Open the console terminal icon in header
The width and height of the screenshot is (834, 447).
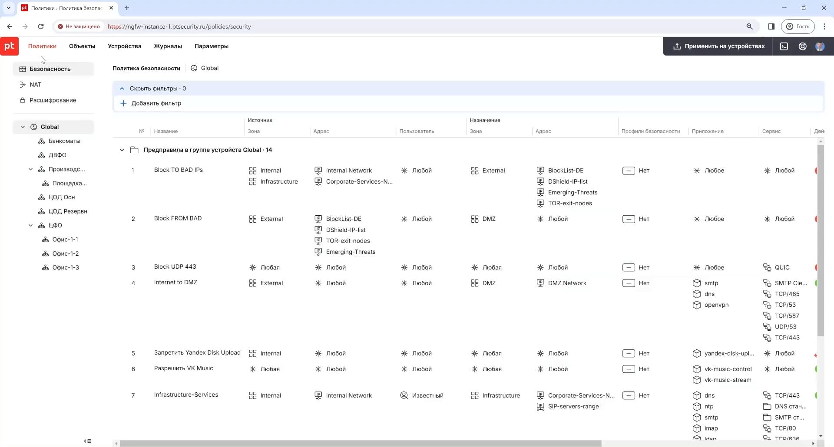coord(784,46)
